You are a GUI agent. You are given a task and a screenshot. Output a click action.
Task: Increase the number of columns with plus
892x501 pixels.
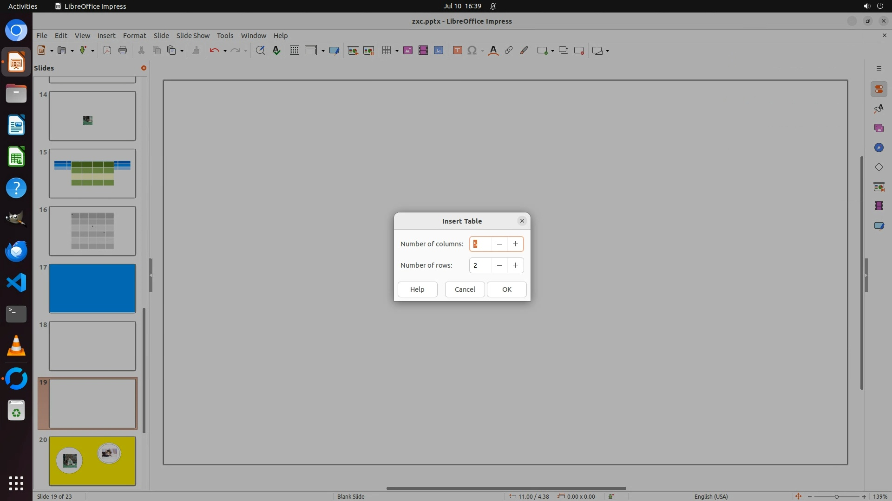coord(515,244)
